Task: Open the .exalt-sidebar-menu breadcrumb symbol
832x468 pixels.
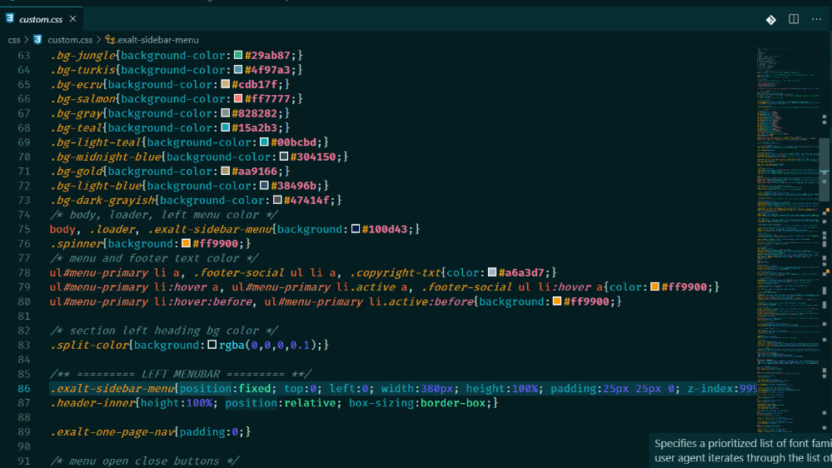Action: [x=157, y=40]
